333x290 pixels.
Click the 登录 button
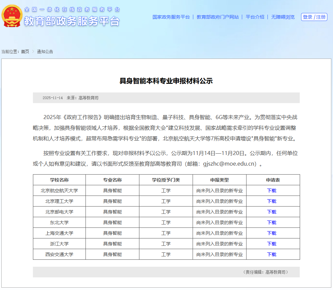point(307,17)
